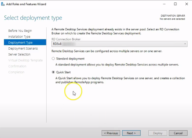The height and width of the screenshot is (138, 192).
Task: Maximize the wizard window
Action: coord(175,4)
